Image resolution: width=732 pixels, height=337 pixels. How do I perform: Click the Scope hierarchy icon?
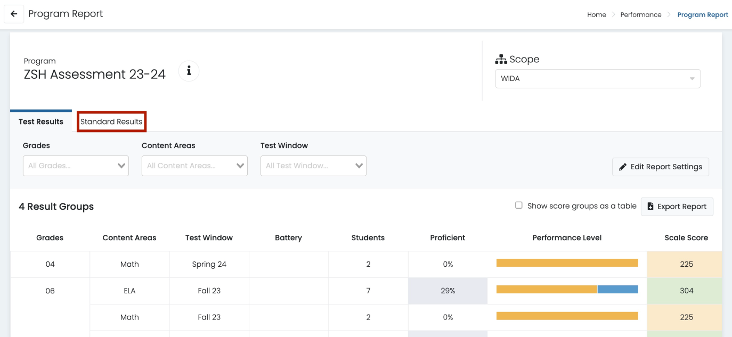[501, 59]
